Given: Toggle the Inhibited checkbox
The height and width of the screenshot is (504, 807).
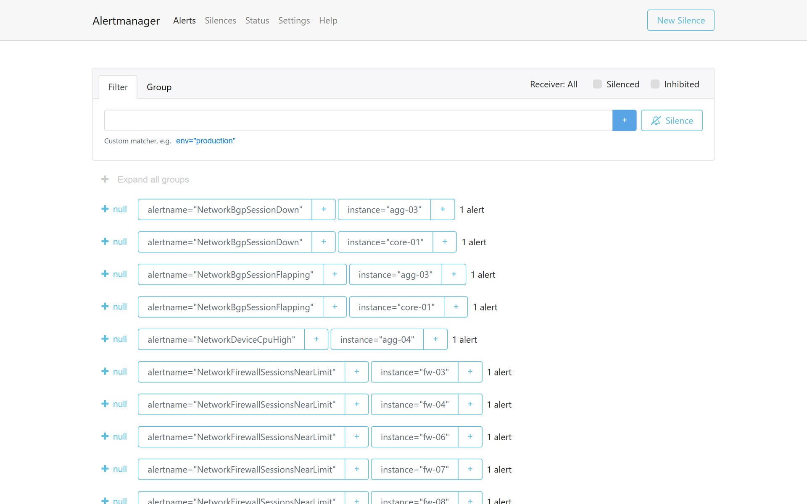Looking at the screenshot, I should pos(655,84).
